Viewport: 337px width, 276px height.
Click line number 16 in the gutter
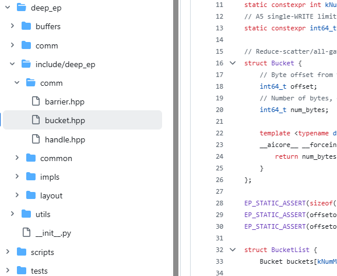(219, 63)
